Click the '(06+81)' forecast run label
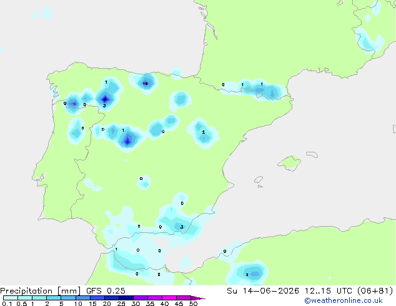The image size is (396, 306). click(x=375, y=291)
